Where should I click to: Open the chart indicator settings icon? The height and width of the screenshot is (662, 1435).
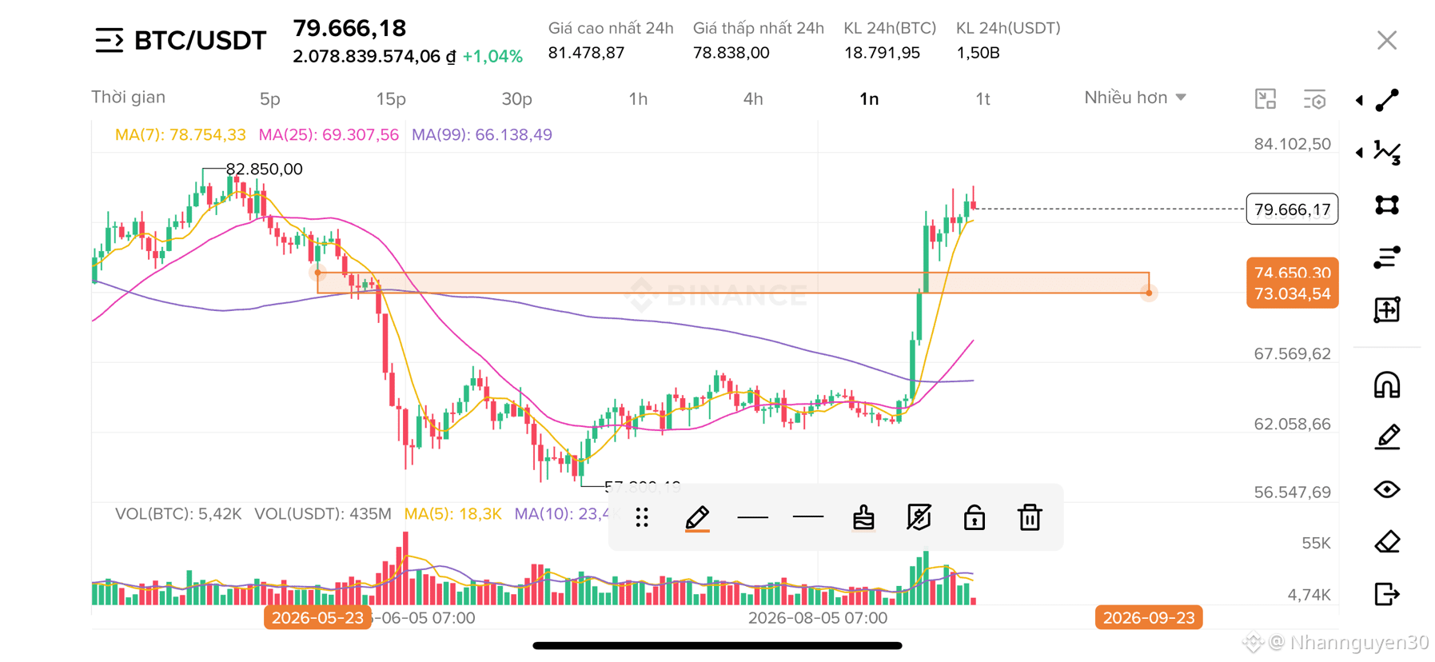[1315, 99]
